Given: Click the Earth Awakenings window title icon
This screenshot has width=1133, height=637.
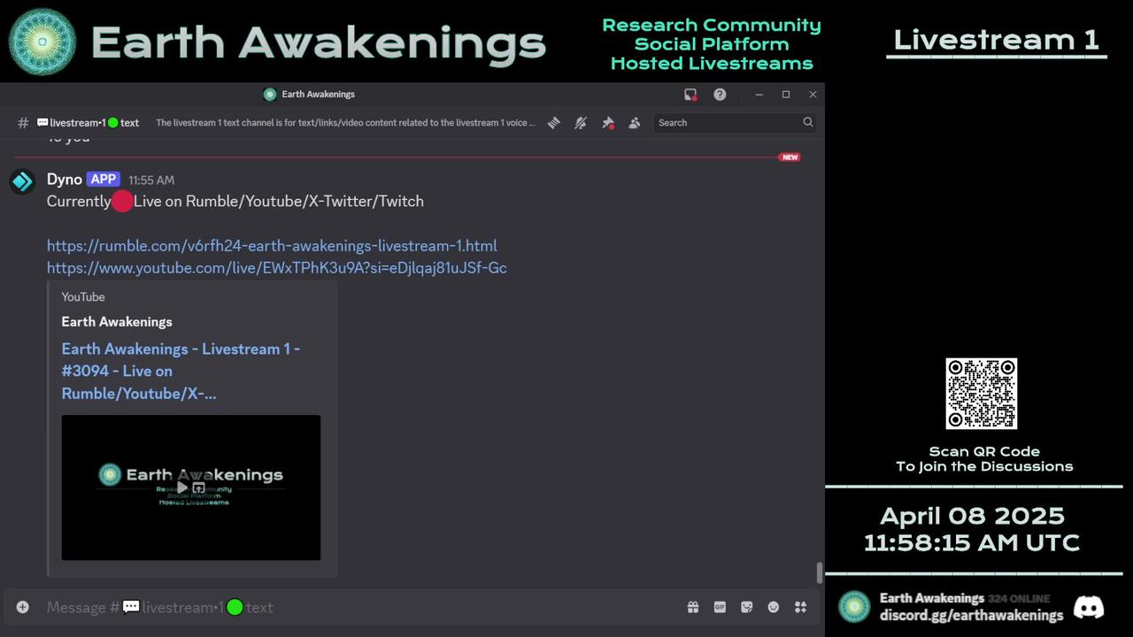Looking at the screenshot, I should pos(270,95).
